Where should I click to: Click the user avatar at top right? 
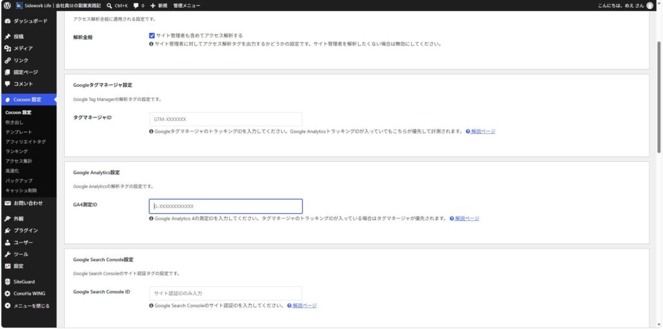pos(649,5)
